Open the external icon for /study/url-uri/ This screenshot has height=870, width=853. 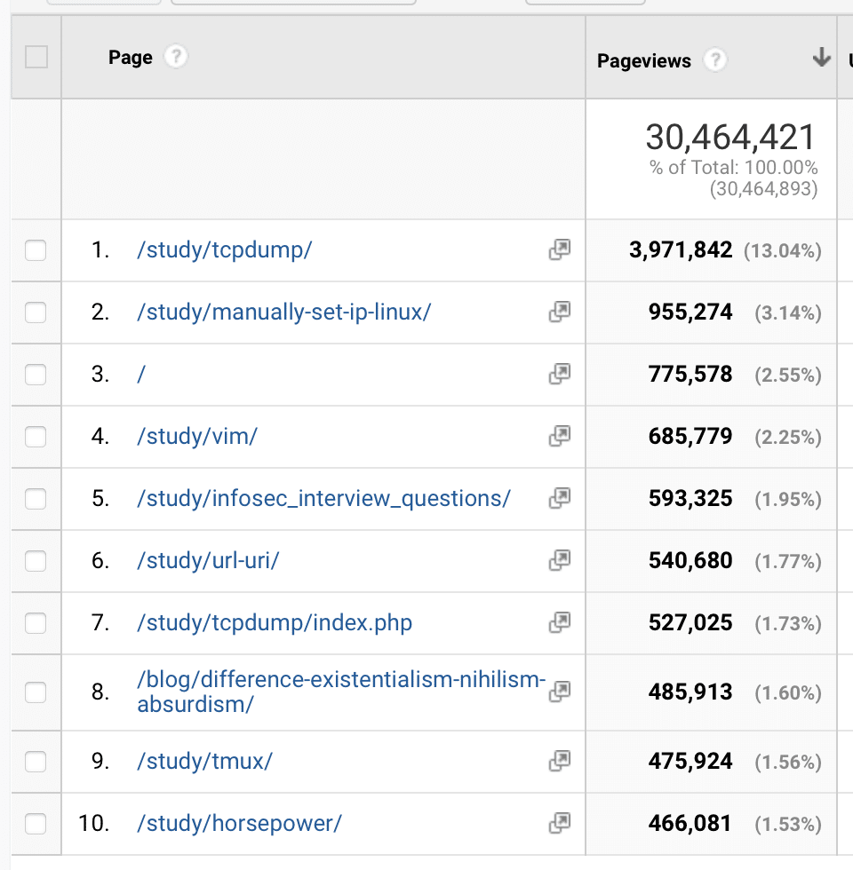click(560, 560)
